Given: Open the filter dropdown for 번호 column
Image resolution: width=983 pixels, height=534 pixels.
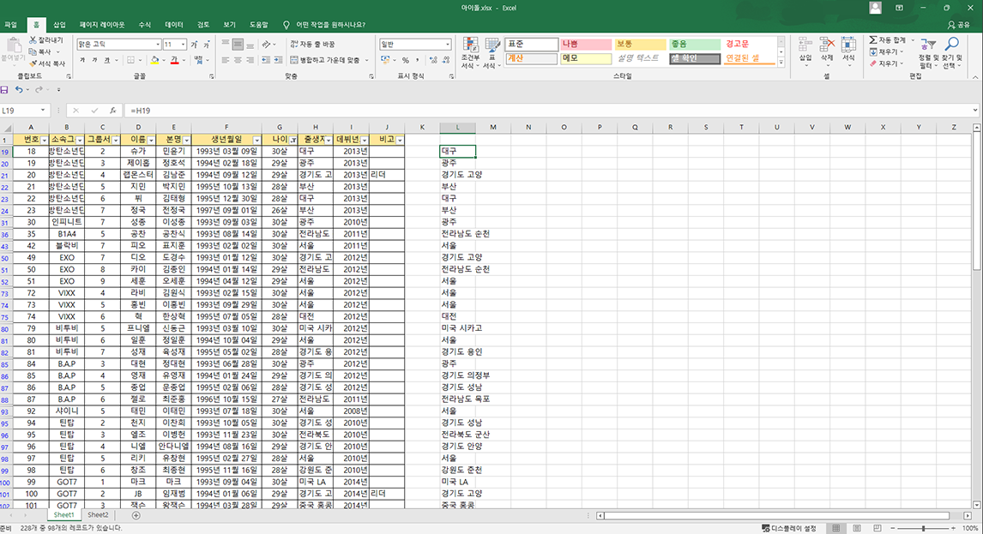Looking at the screenshot, I should click(x=44, y=140).
